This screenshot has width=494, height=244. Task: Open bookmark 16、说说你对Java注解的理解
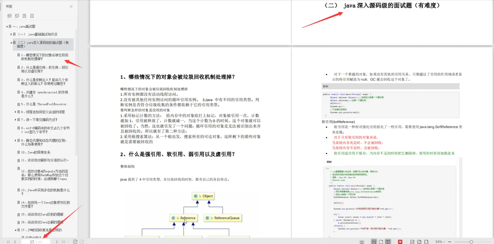[42, 222]
